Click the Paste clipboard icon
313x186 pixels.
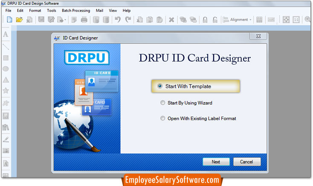click(x=159, y=20)
